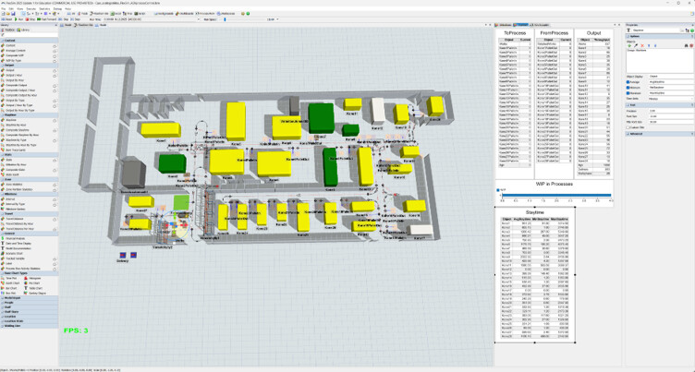This screenshot has height=372, width=695.
Task: Collapse the Staytime section in Library
Action: [29, 115]
